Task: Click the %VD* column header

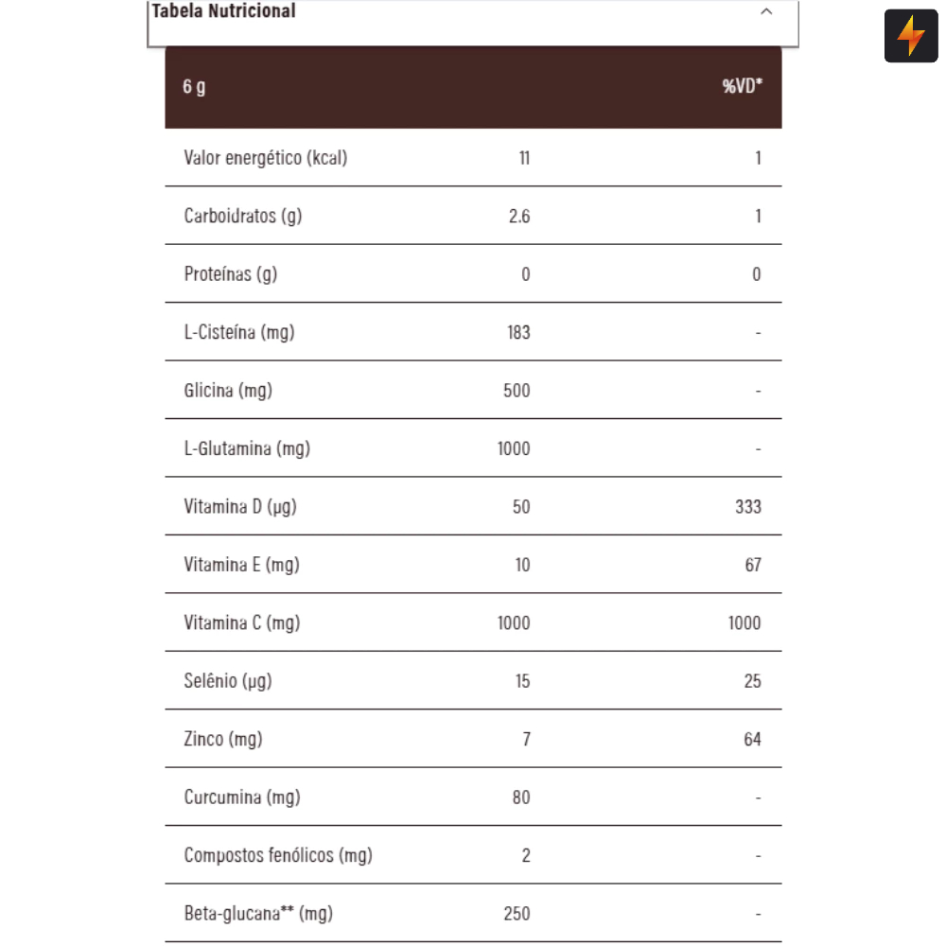Action: pyautogui.click(x=743, y=87)
